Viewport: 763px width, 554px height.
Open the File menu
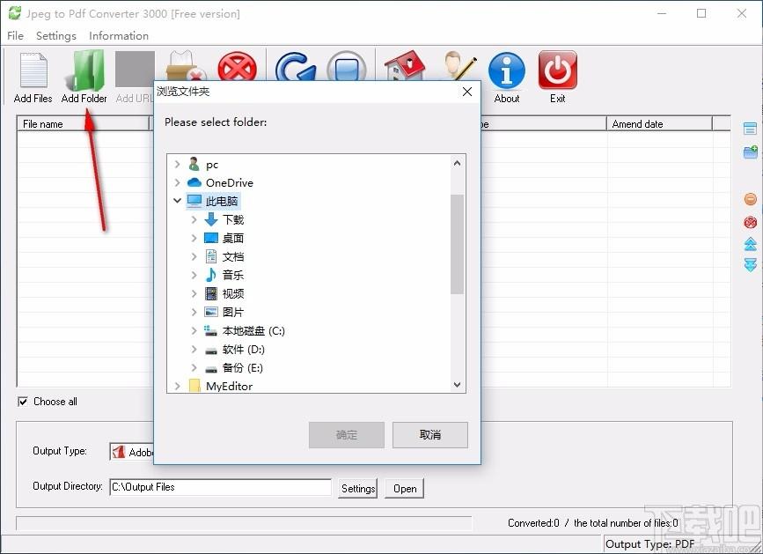16,36
